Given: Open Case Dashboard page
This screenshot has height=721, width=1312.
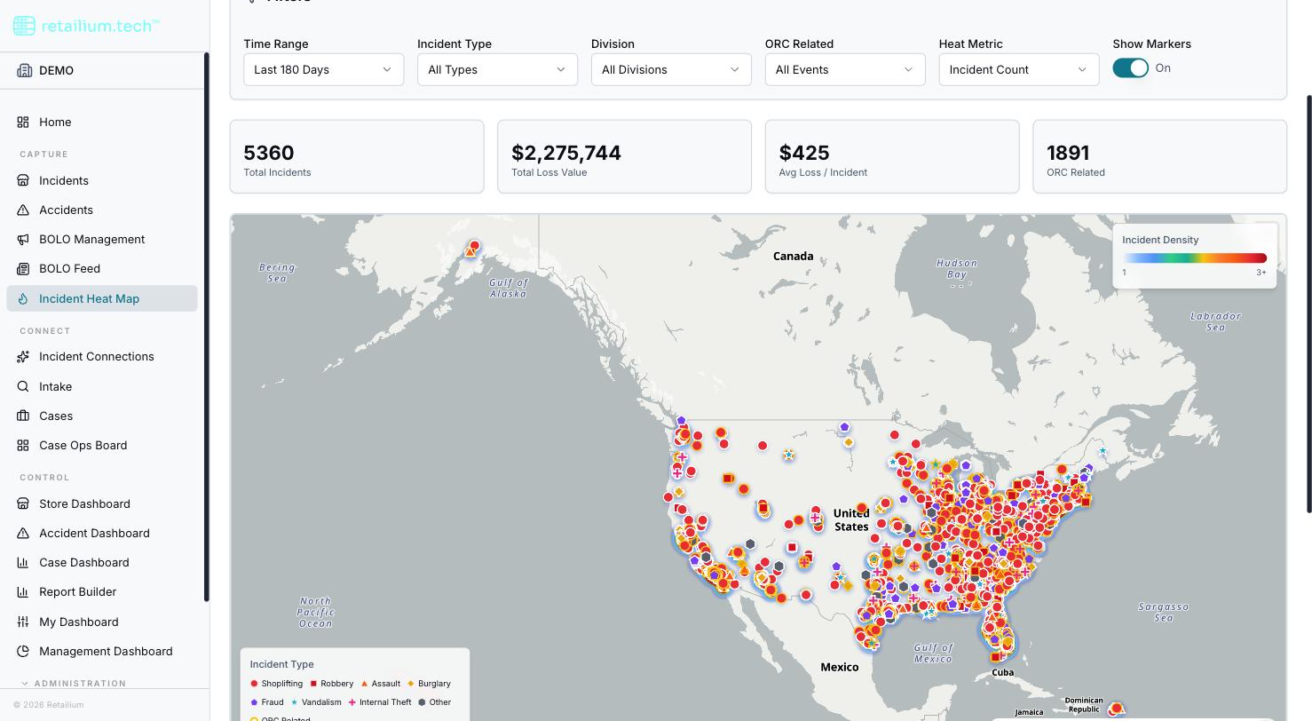Looking at the screenshot, I should click(102, 562).
